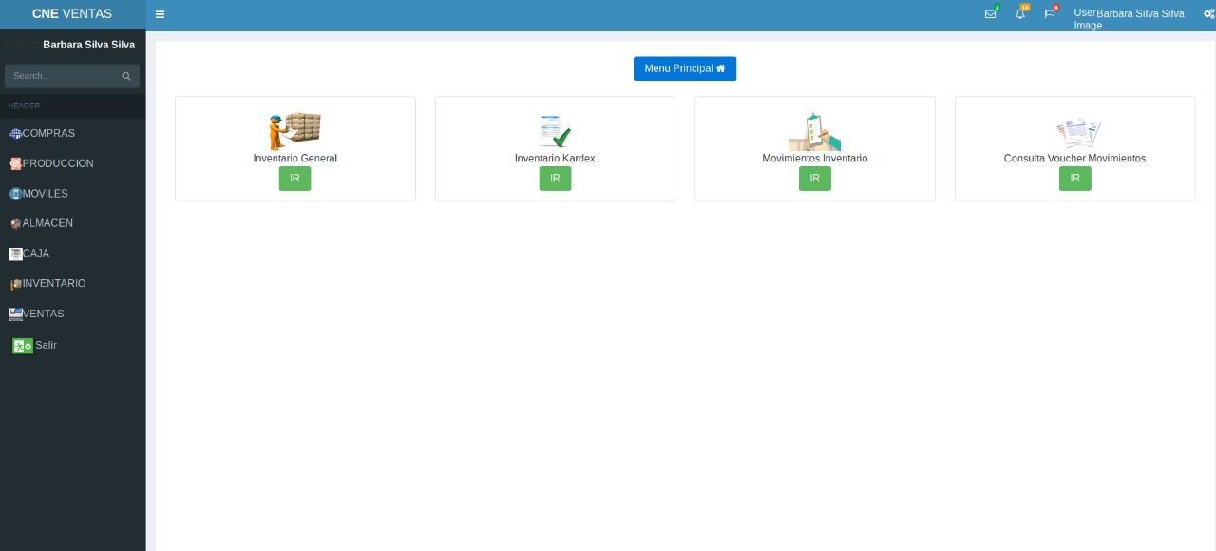This screenshot has width=1216, height=551.
Task: Open the PRODUCCION sidebar menu
Action: tap(72, 163)
